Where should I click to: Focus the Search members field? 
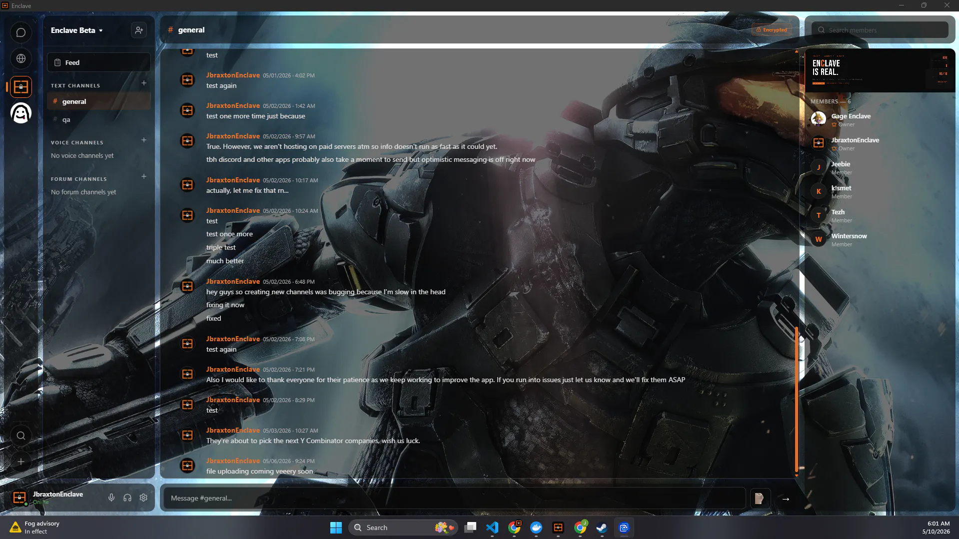pyautogui.click(x=880, y=30)
